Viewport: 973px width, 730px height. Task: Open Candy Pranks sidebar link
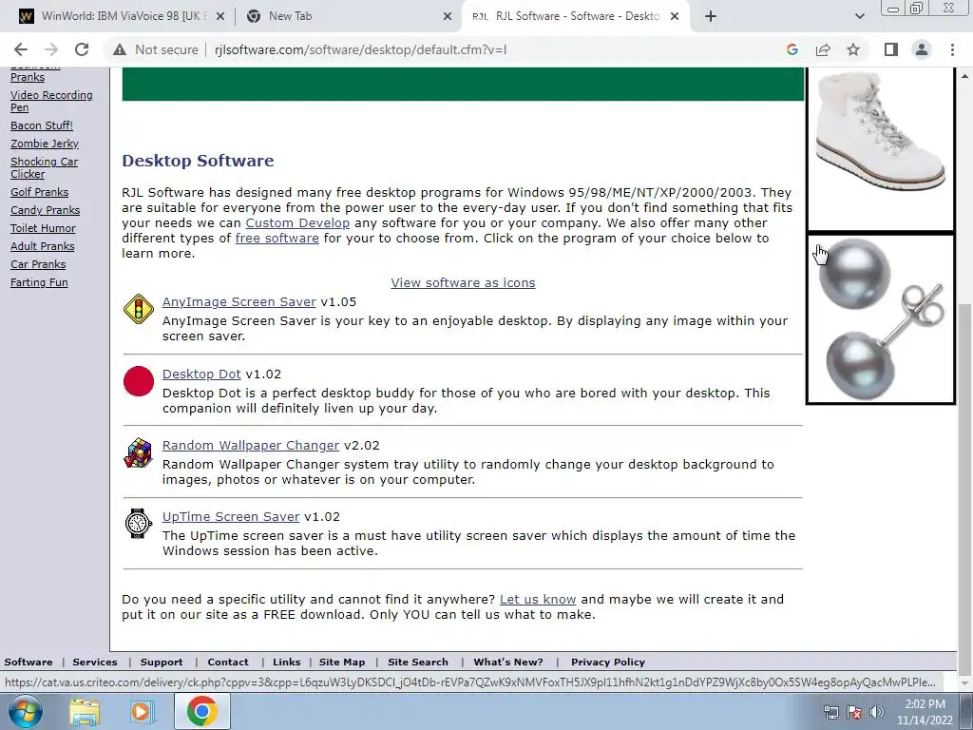pos(45,210)
